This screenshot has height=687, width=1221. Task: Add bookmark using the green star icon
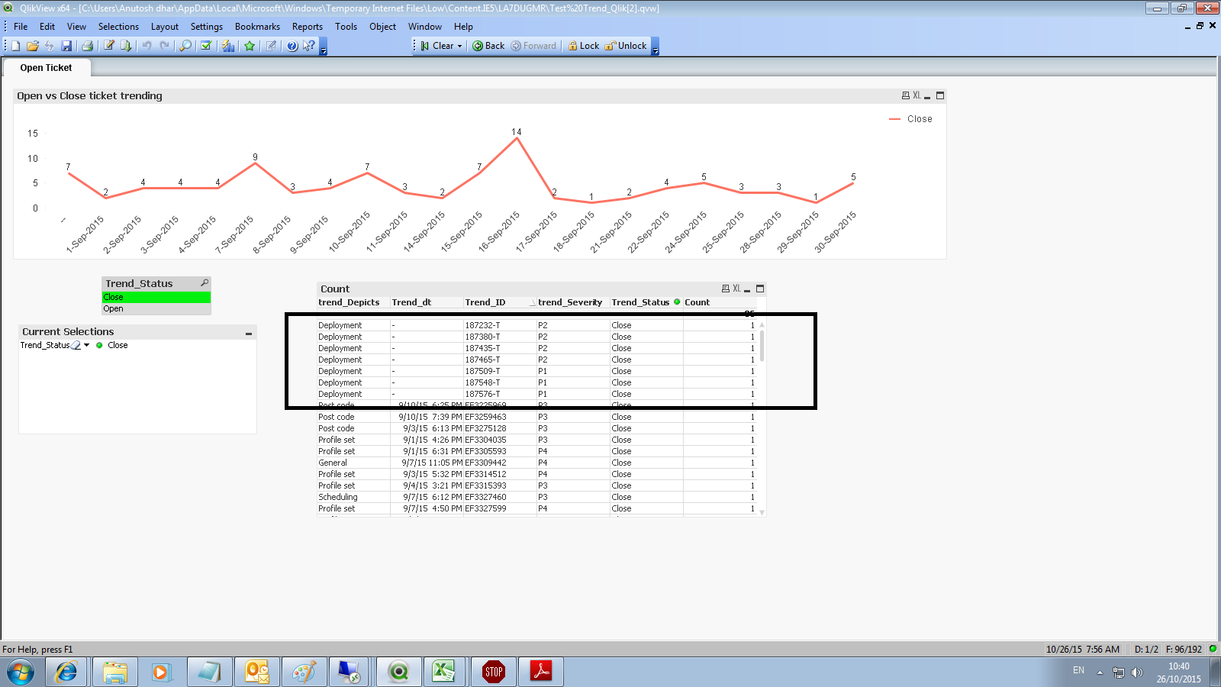[250, 46]
